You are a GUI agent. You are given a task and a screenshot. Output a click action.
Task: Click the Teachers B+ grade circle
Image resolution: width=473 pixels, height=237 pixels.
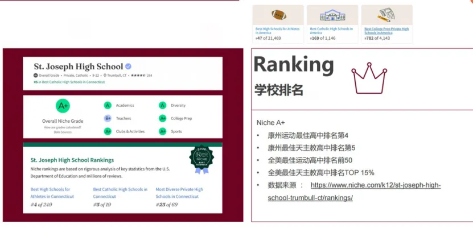pos(108,118)
